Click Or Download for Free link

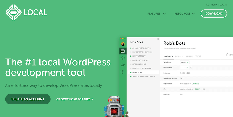point(74,99)
